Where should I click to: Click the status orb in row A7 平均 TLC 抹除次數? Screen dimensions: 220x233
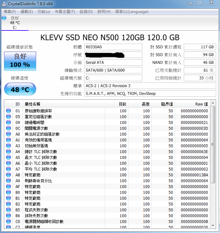coord(8,169)
